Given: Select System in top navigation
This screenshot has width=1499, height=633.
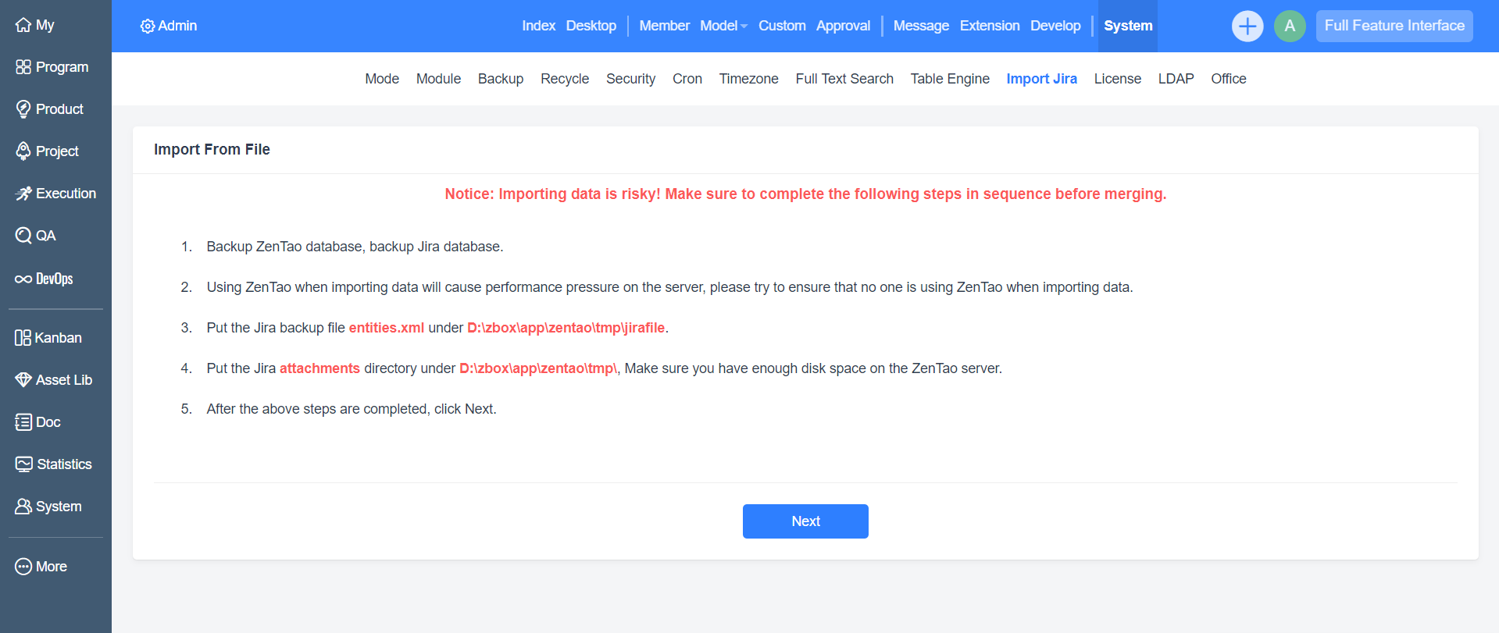Looking at the screenshot, I should pos(1128,26).
